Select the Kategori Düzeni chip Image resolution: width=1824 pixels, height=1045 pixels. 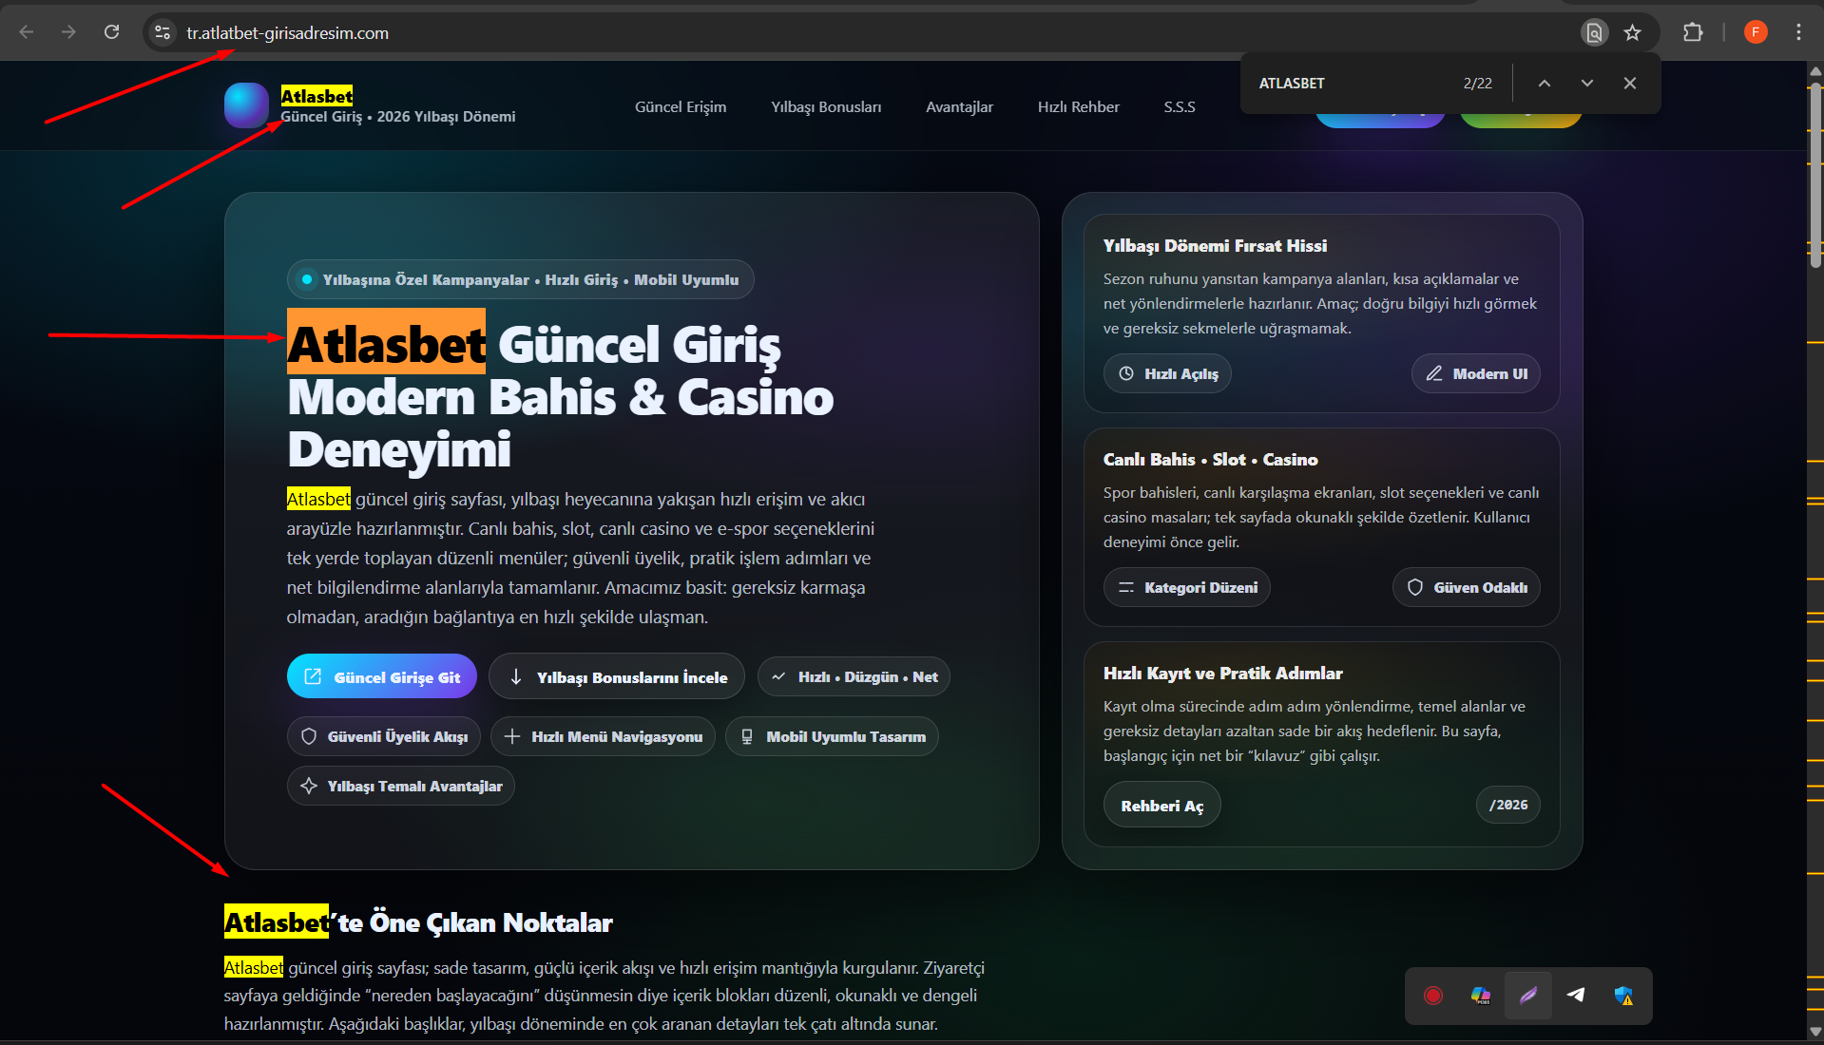[x=1187, y=587]
